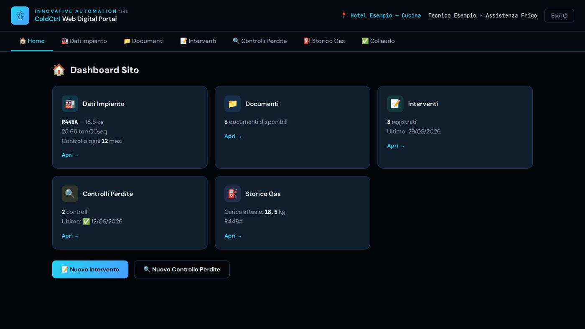Screen dimensions: 585x329
Task: Open the Storico Gas tab
Action: 324,41
